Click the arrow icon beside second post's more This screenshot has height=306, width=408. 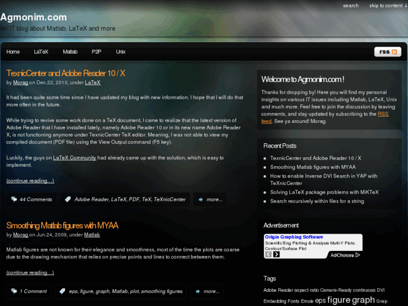198,291
